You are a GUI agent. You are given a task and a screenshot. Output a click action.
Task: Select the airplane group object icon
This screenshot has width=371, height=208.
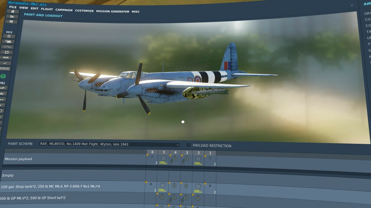point(3,88)
